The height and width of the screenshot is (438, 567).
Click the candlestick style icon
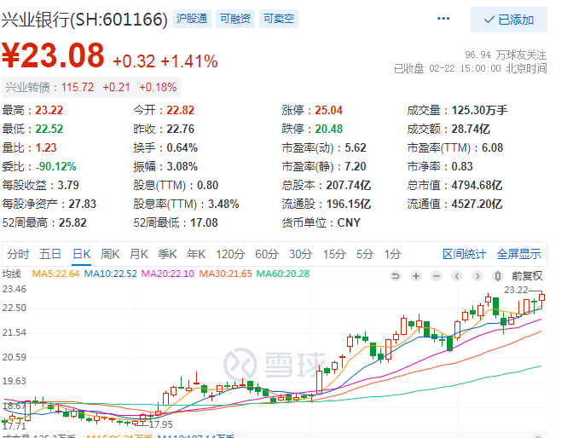(498, 276)
